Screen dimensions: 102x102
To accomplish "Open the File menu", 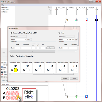I will (3, 5).
